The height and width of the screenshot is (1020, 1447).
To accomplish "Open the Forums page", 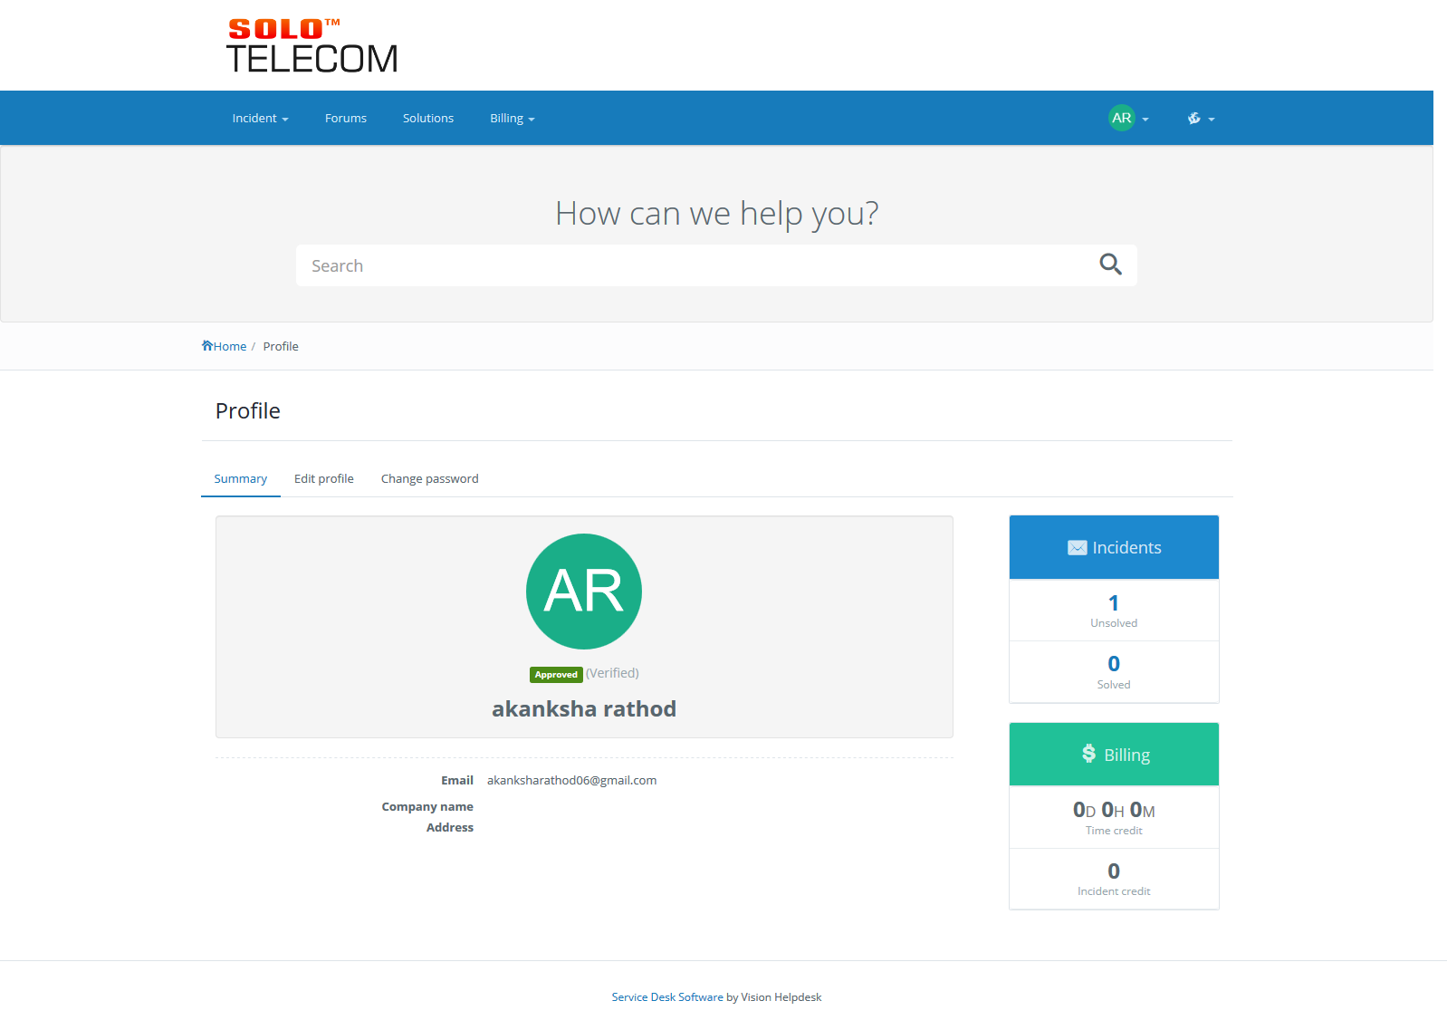I will (346, 119).
